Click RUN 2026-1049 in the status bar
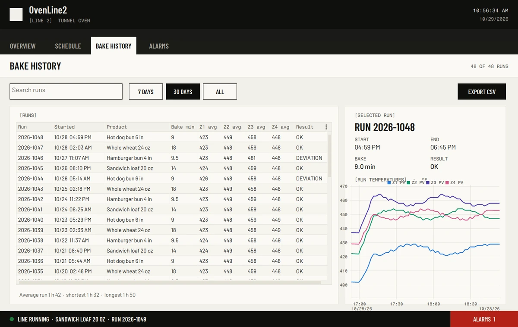This screenshot has width=518, height=327. (x=129, y=319)
